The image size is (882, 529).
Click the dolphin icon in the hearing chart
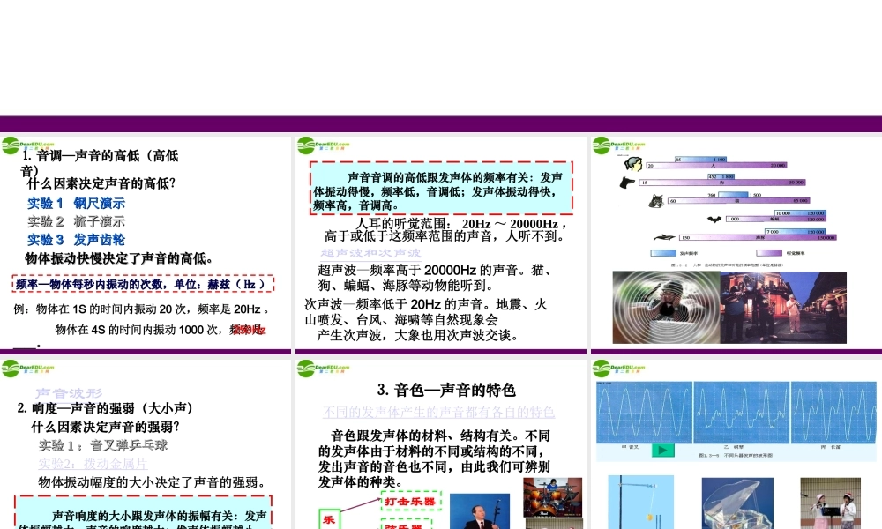pos(664,238)
